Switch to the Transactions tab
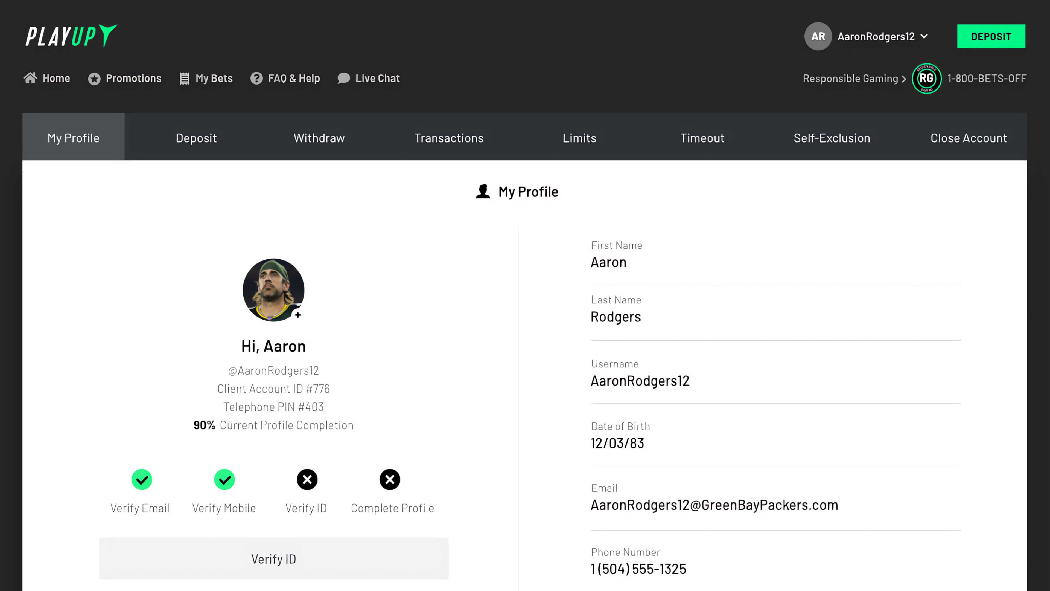Screen dimensions: 1050x591 pyautogui.click(x=449, y=138)
